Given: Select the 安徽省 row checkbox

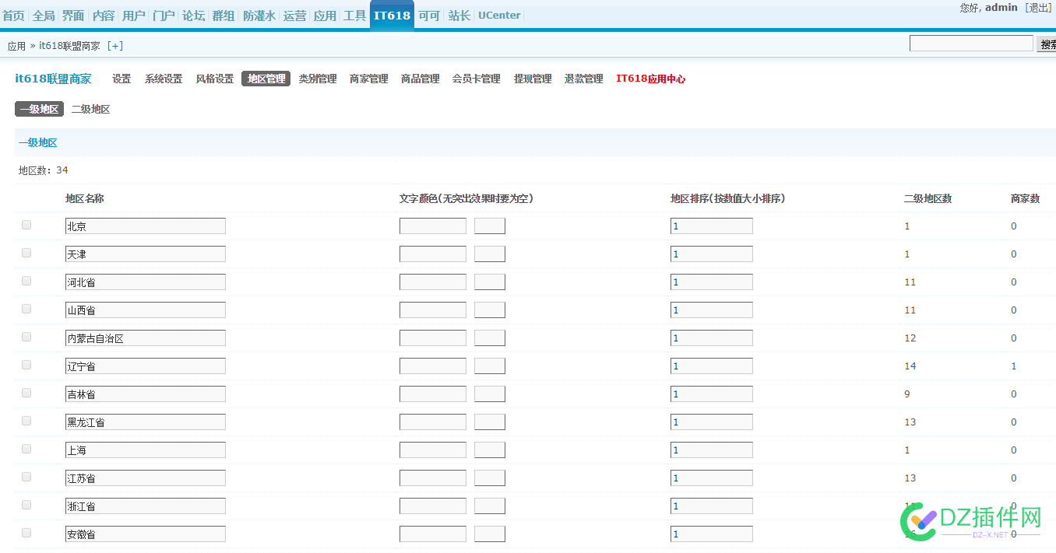Looking at the screenshot, I should coord(26,533).
